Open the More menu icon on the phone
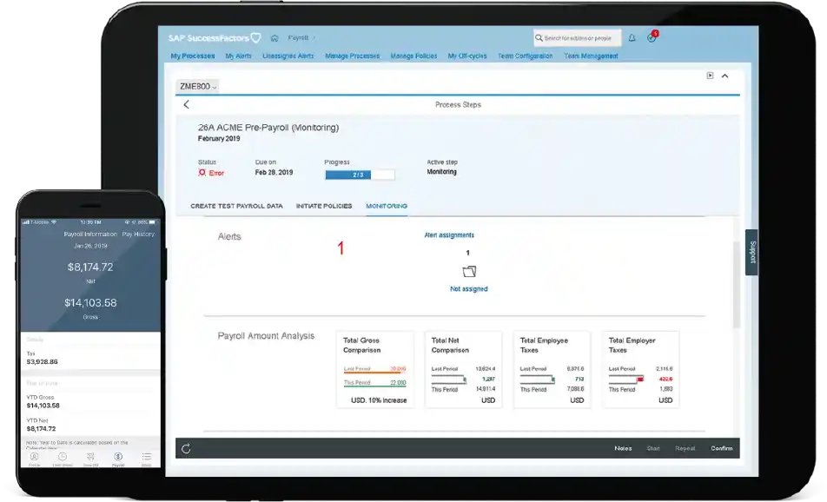 tap(146, 459)
